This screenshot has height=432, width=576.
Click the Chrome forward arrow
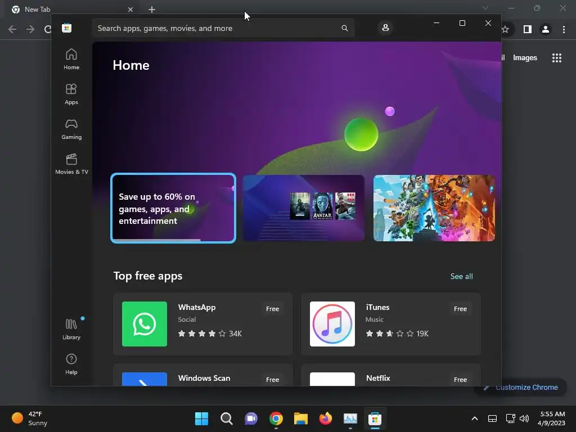30,29
